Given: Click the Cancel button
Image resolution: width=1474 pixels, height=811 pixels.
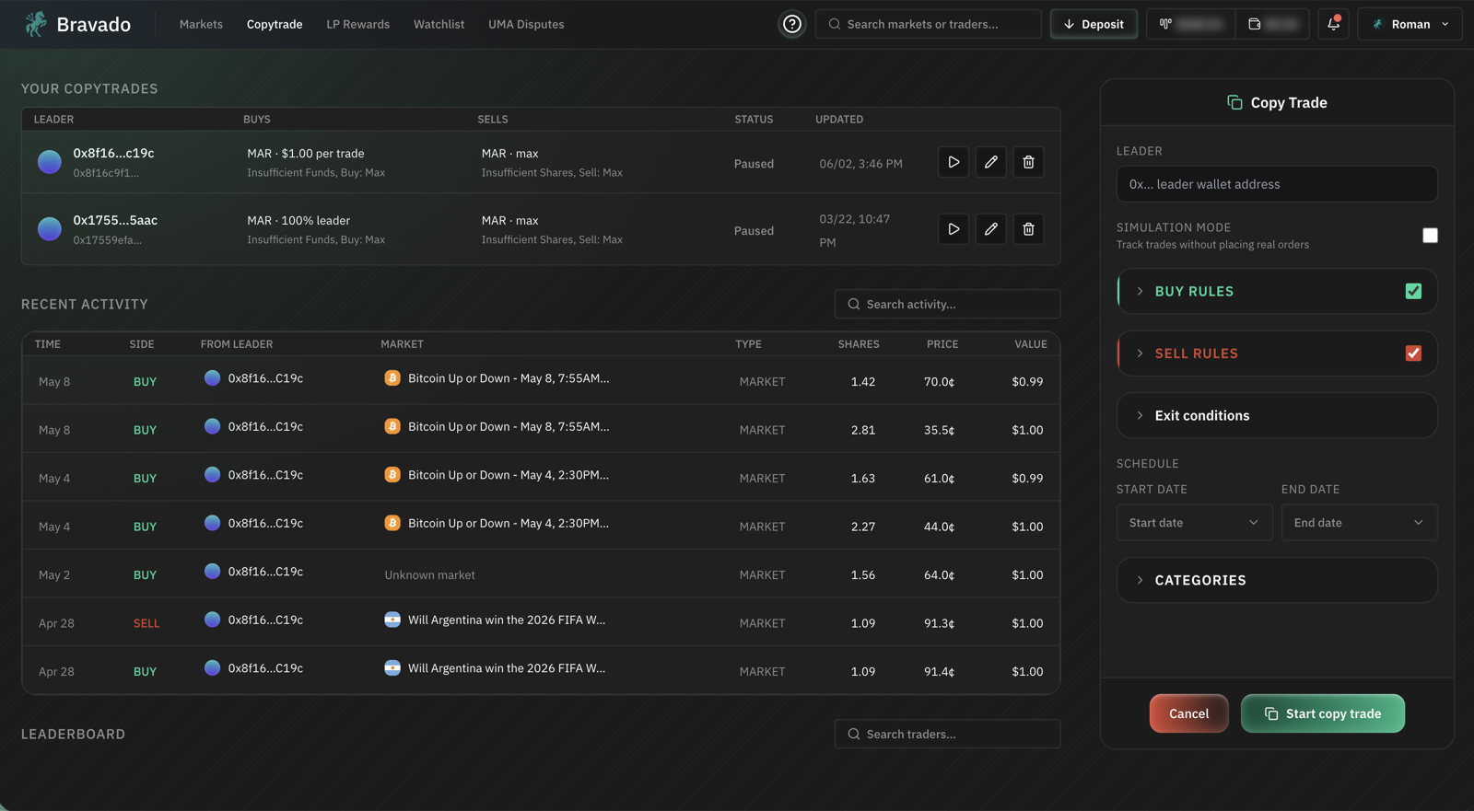Looking at the screenshot, I should [1188, 713].
